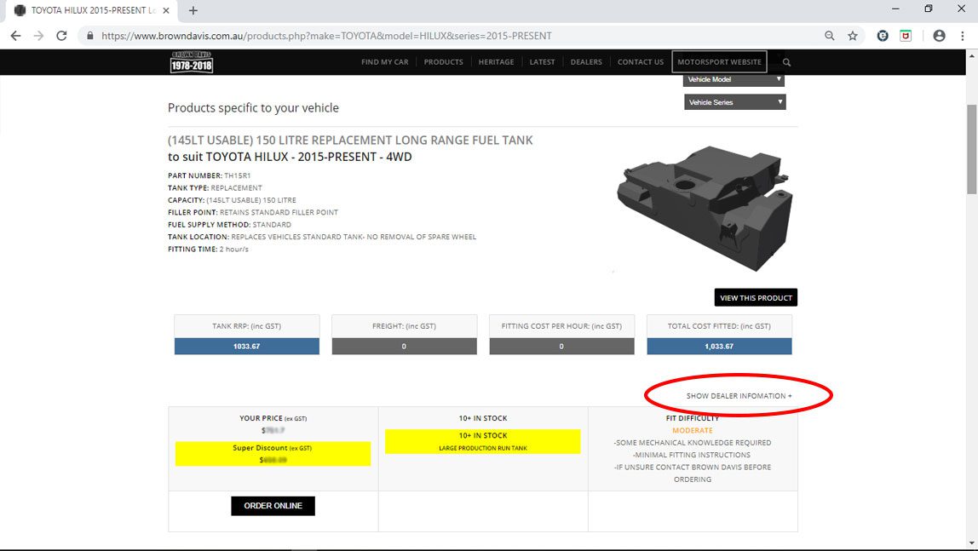
Task: Click the Brown Davis 1978-2018 logo
Action: [x=192, y=62]
